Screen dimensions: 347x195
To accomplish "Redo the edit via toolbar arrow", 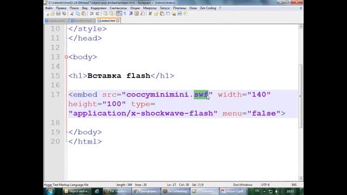I will (x=98, y=14).
